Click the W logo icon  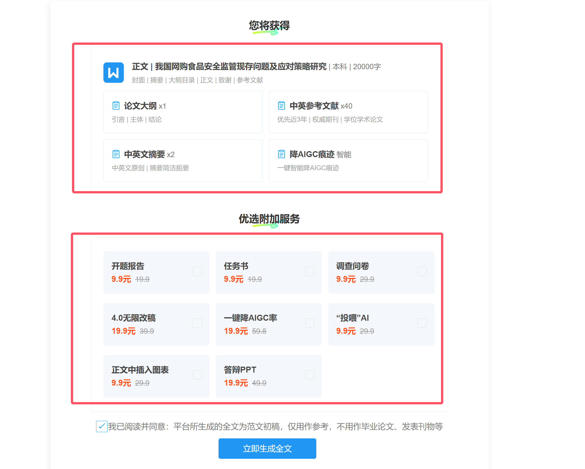[x=113, y=73]
